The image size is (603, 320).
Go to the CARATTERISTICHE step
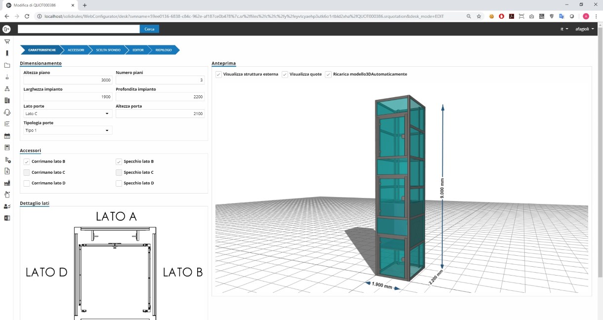42,50
